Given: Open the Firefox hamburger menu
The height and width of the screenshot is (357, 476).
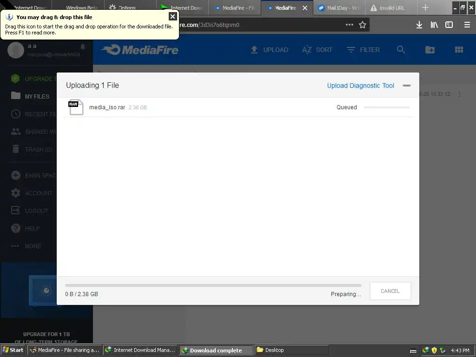Looking at the screenshot, I should click(467, 25).
